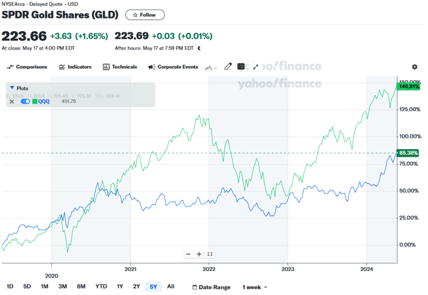The image size is (428, 295).
Task: Open the 1 week interval dropdown
Action: (x=255, y=288)
